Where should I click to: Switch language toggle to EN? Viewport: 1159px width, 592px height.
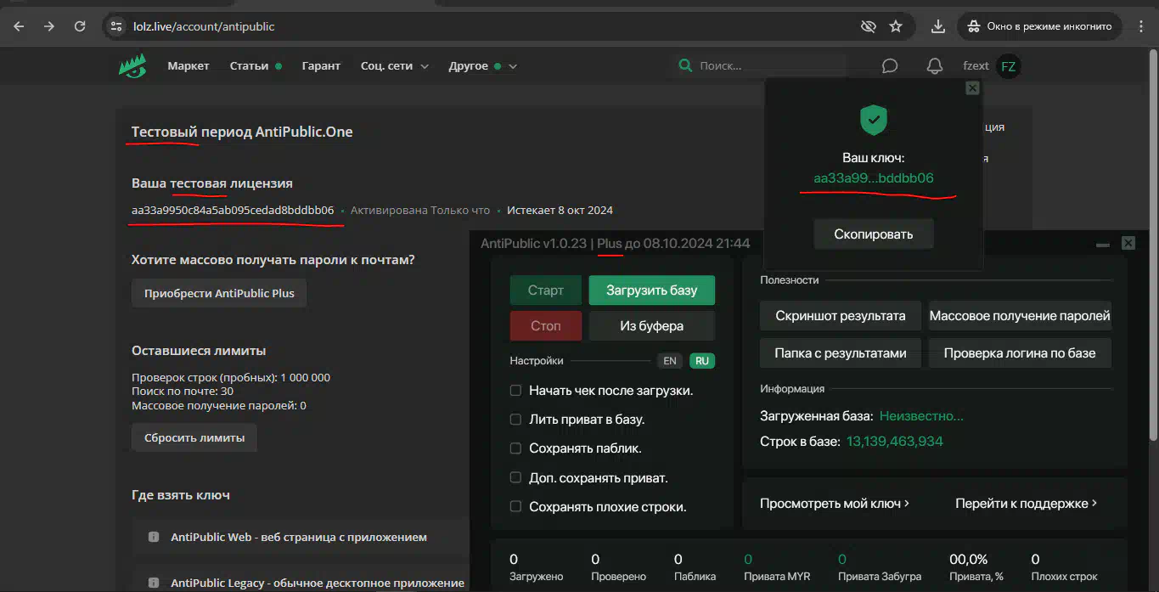click(x=670, y=361)
